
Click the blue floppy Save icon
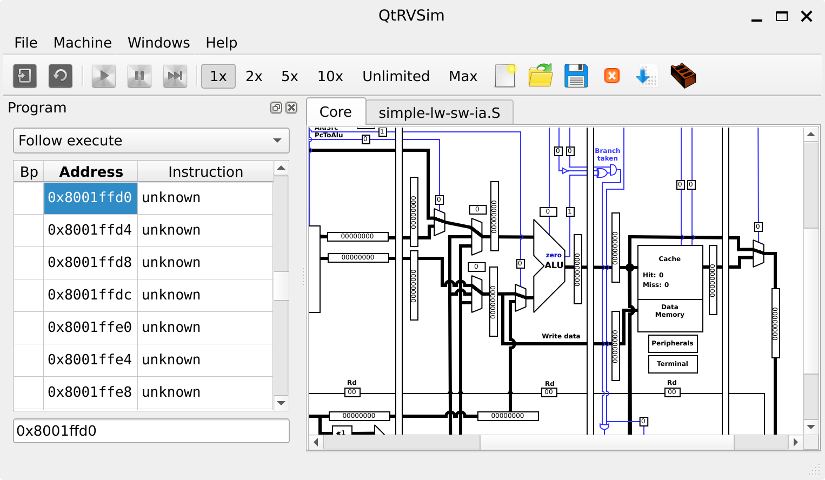pyautogui.click(x=576, y=76)
